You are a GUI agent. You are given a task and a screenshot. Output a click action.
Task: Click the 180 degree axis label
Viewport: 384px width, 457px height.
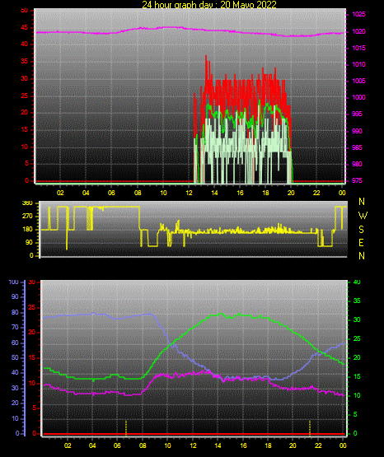coord(27,230)
